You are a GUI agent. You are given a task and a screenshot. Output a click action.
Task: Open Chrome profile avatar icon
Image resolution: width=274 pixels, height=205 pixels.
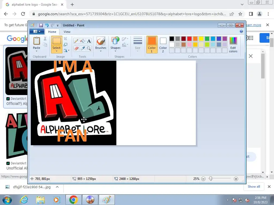[x=260, y=14]
